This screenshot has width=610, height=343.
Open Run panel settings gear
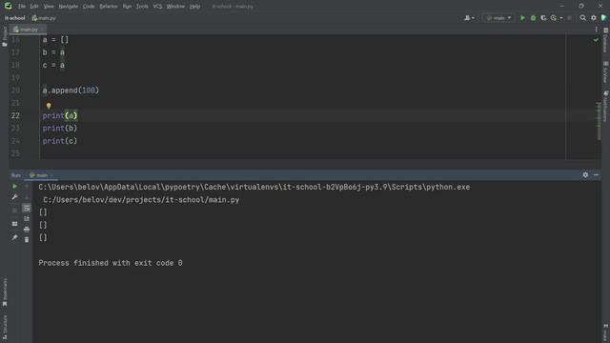(585, 175)
